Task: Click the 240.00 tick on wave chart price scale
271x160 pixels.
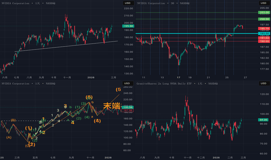Action: point(128,93)
